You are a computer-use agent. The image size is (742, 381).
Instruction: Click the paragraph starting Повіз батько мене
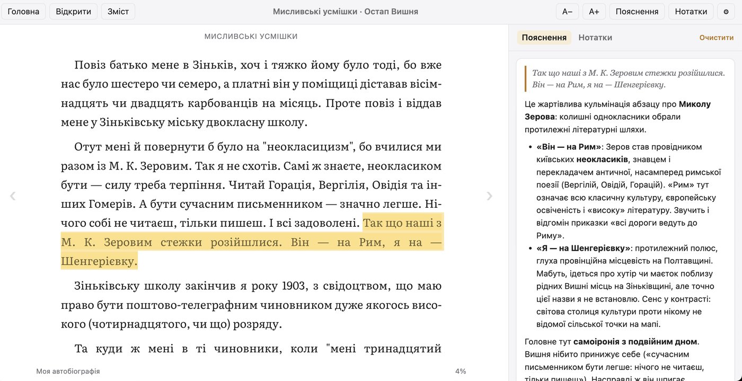tap(251, 94)
